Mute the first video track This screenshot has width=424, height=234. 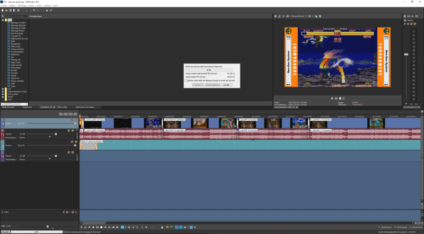point(72,120)
